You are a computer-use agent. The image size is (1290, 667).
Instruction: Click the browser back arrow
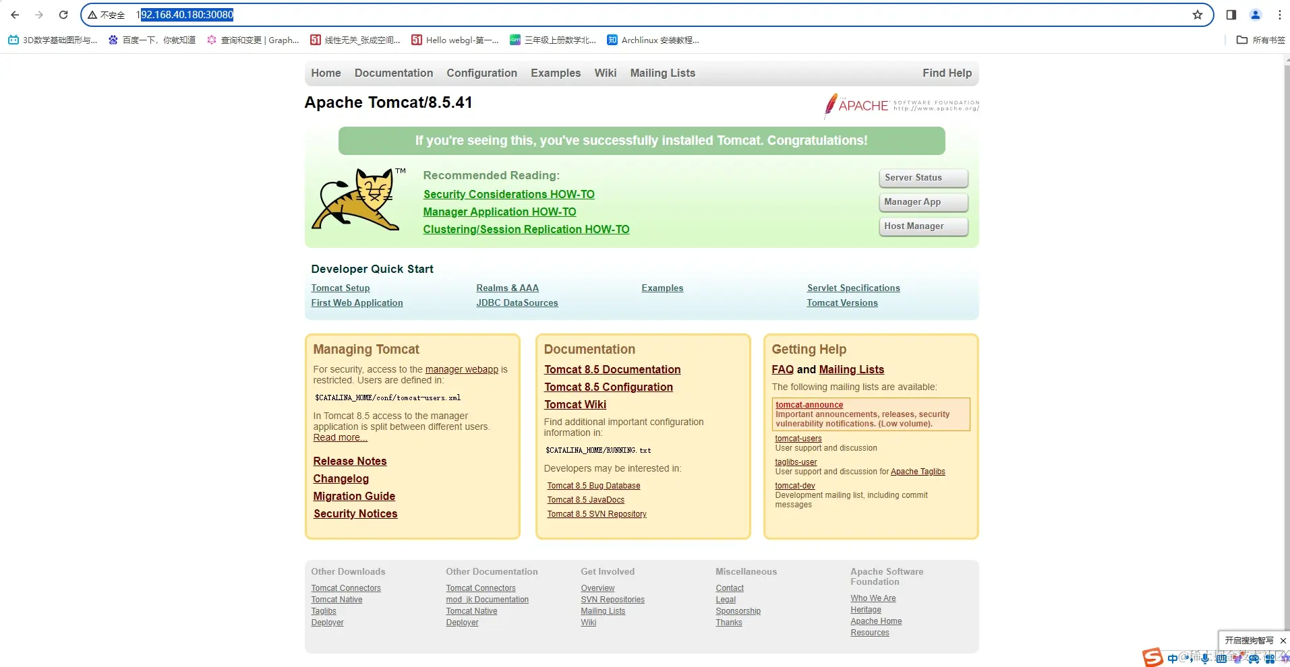coord(15,15)
